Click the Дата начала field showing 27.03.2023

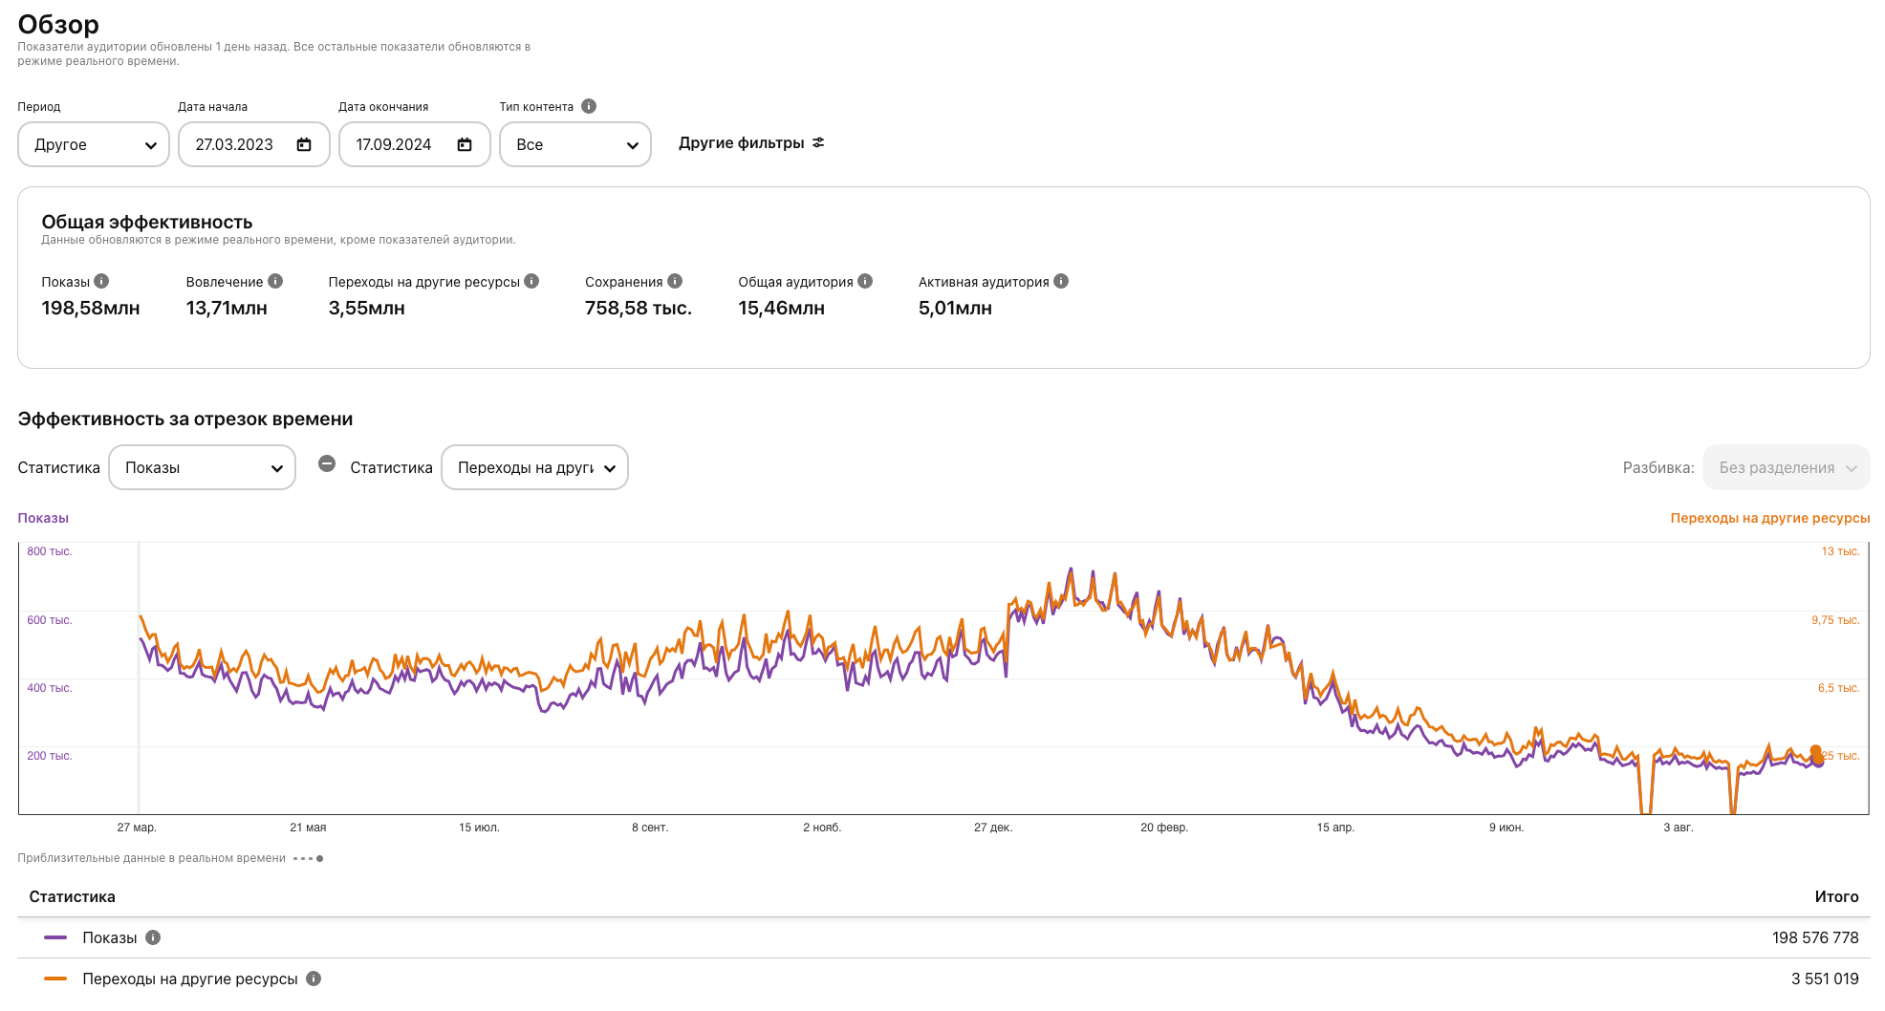pos(235,144)
